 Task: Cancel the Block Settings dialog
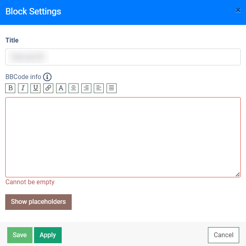click(223, 235)
